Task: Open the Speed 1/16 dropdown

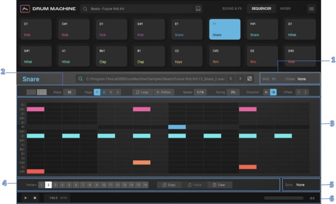Action: [x=200, y=92]
